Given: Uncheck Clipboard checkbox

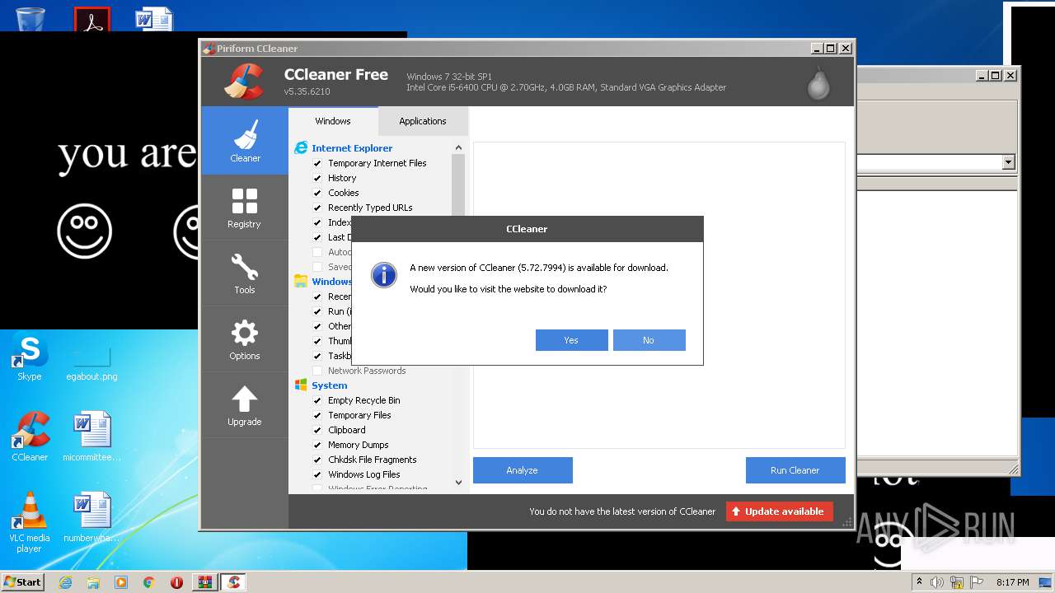Looking at the screenshot, I should [x=317, y=430].
